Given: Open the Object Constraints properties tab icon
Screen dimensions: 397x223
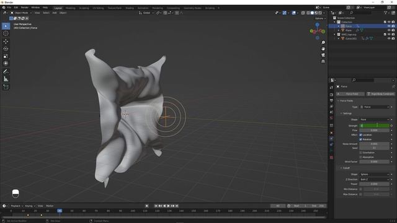Looking at the screenshot, I should [x=331, y=144].
